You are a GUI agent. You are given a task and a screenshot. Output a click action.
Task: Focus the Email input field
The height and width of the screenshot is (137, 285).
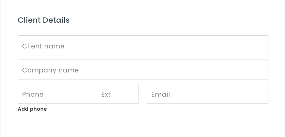[207, 94]
